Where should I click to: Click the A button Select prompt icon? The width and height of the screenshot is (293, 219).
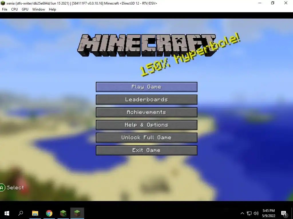click(x=2, y=188)
